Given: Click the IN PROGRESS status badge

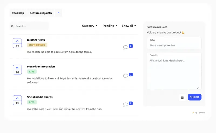Looking at the screenshot, I should point(37,45).
